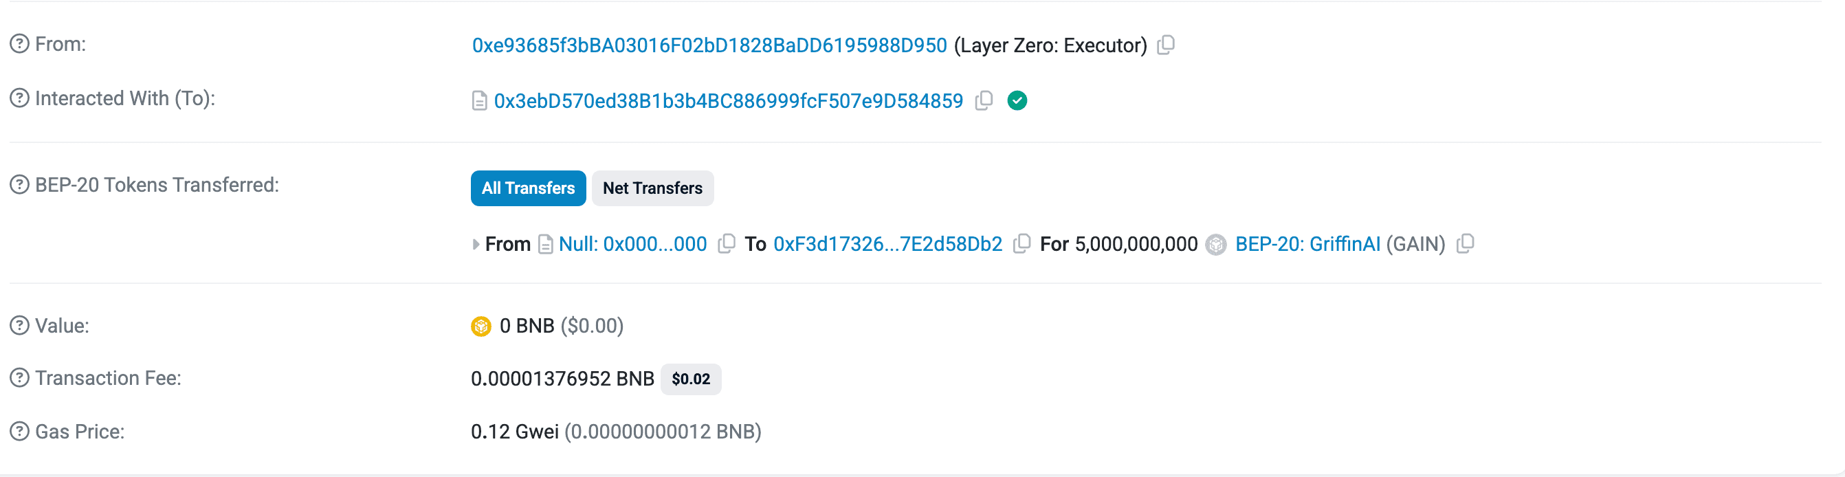1845x477 pixels.
Task: Switch to Net Transfers view
Action: pyautogui.click(x=652, y=188)
